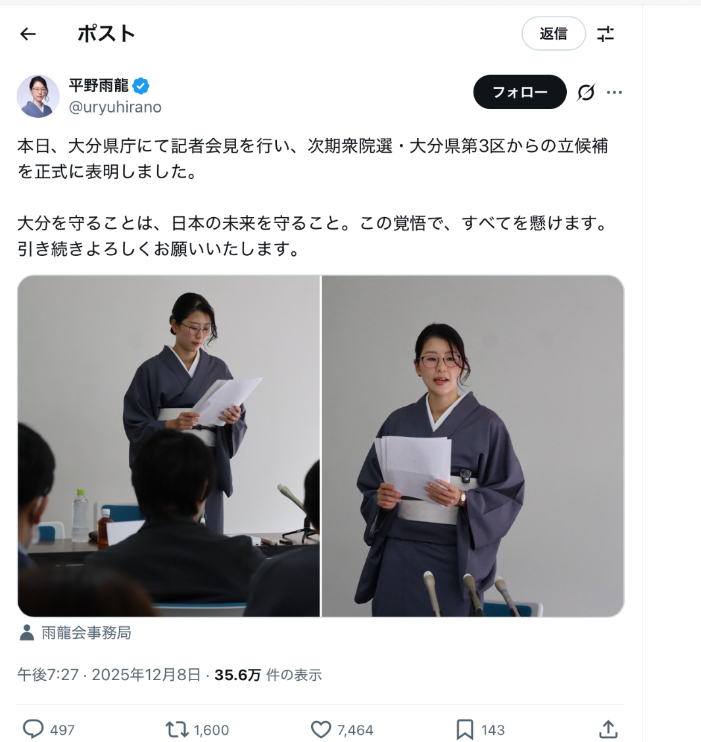Open the 午後7:27 2025年12月8日 timestamp
701x742 pixels.
coord(109,675)
